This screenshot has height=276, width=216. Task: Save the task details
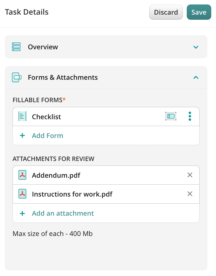click(x=199, y=12)
